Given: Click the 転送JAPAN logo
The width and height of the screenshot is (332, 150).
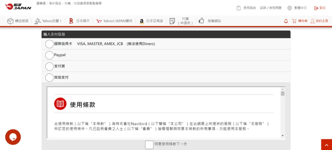Looking at the screenshot, I should coord(18,6).
